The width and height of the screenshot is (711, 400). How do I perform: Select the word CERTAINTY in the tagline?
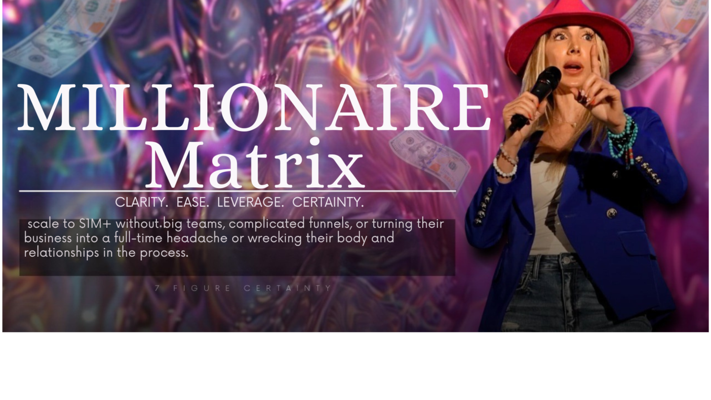328,202
